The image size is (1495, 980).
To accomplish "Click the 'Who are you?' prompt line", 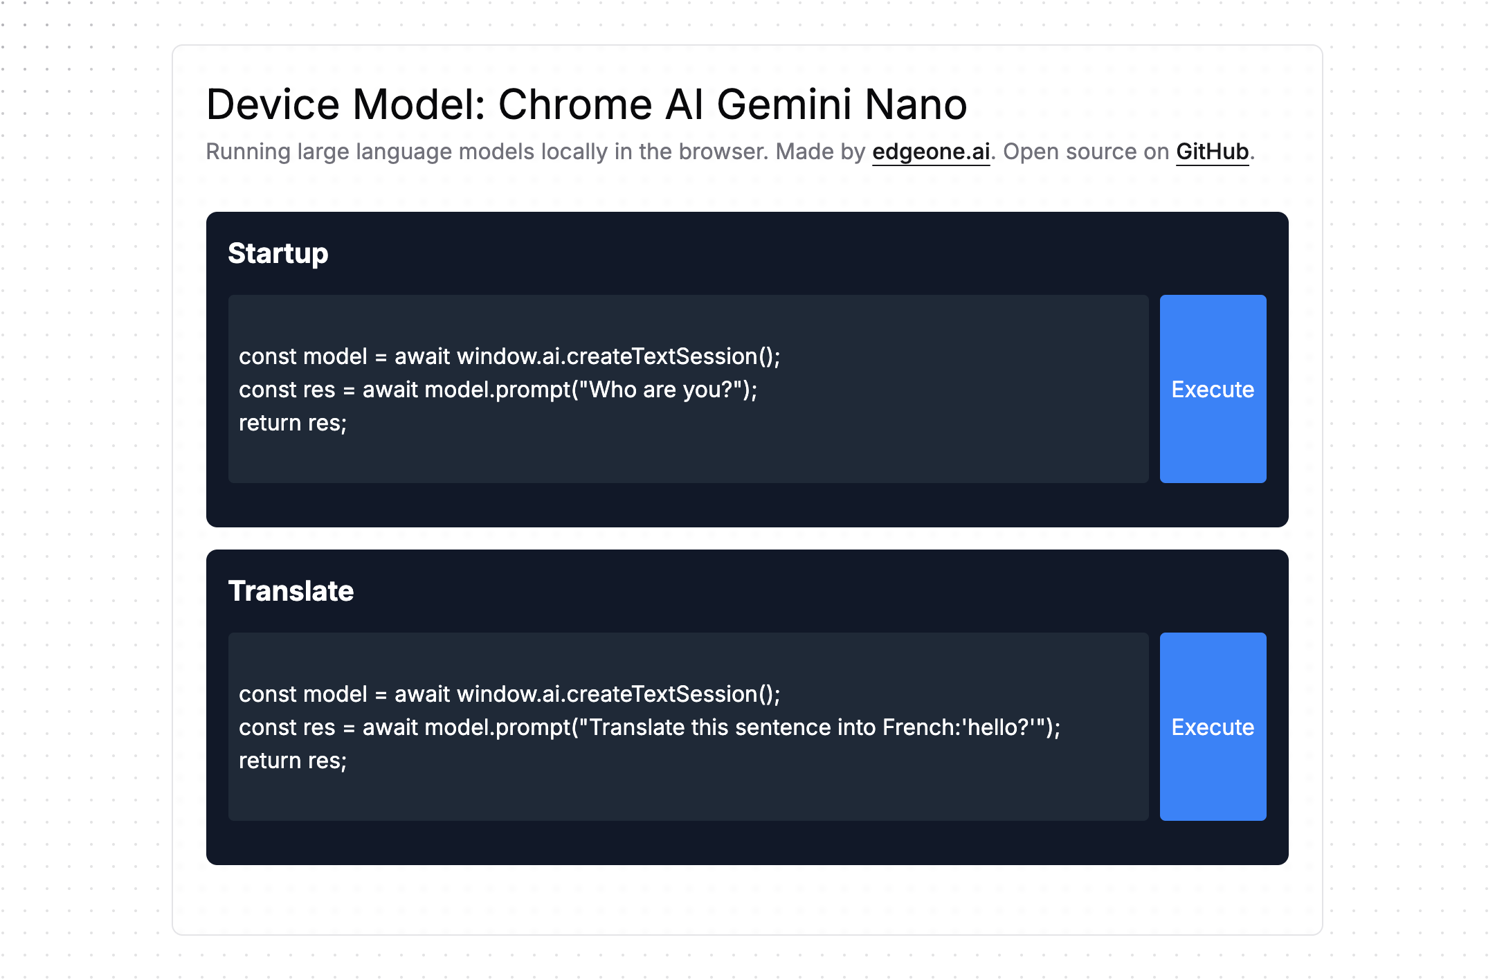I will [498, 390].
